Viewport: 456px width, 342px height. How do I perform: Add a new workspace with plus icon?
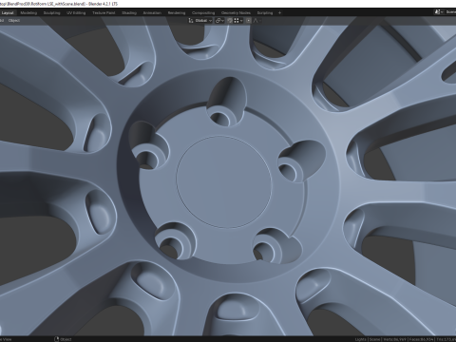pyautogui.click(x=279, y=13)
